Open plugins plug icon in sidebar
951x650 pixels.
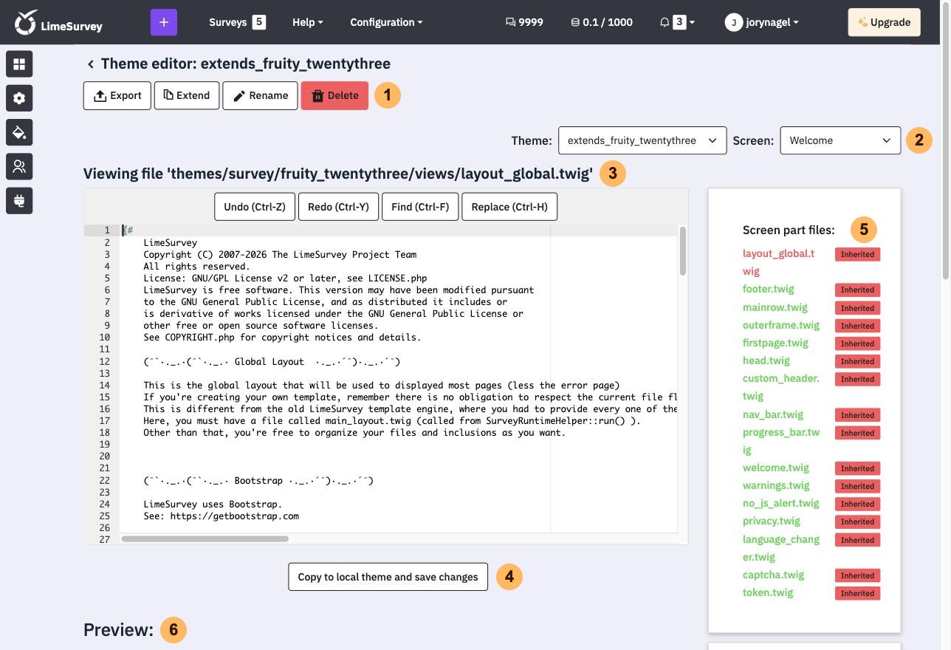click(19, 200)
